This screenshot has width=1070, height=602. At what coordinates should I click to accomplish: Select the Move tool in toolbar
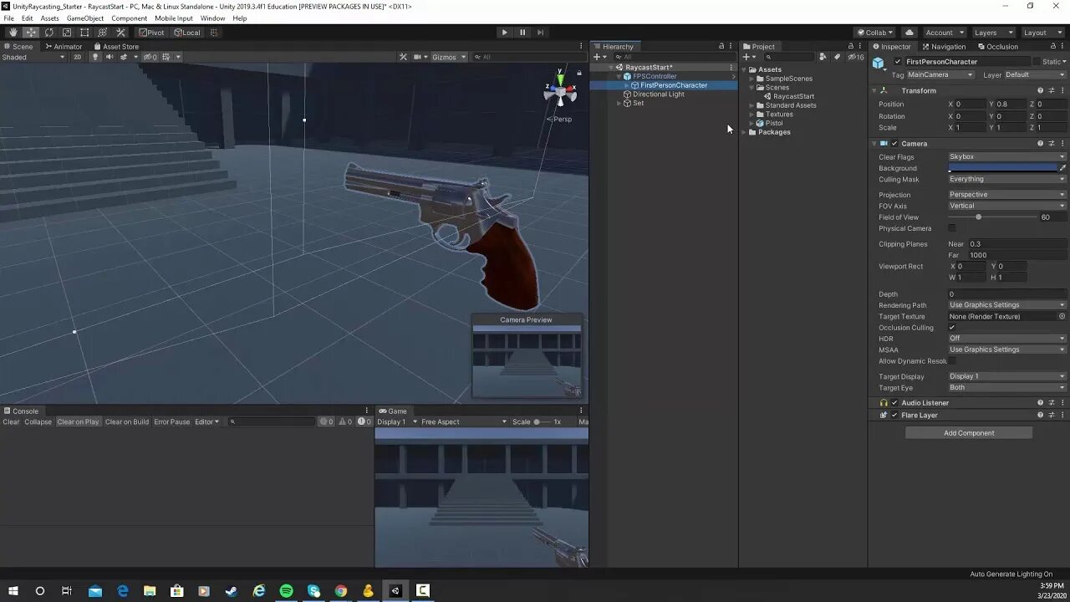31,33
